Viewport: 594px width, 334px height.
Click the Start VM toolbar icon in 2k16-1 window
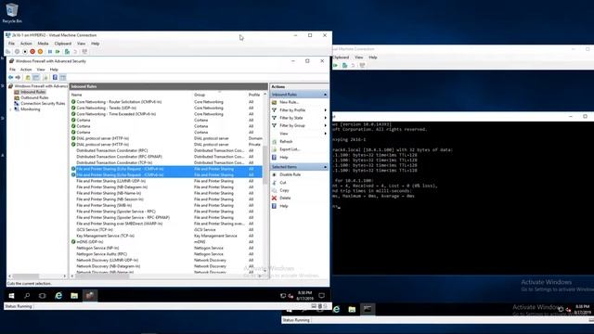pos(17,52)
